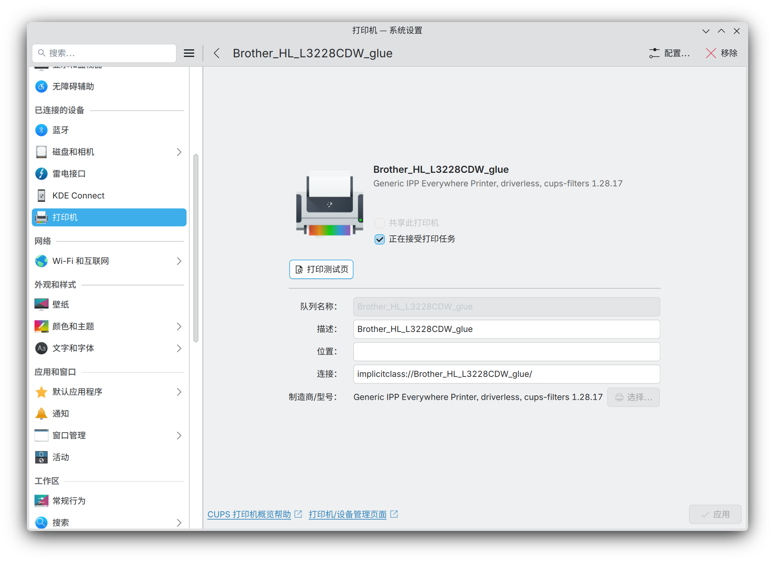
Task: Click the sliders icon for 配置
Action: tap(654, 53)
